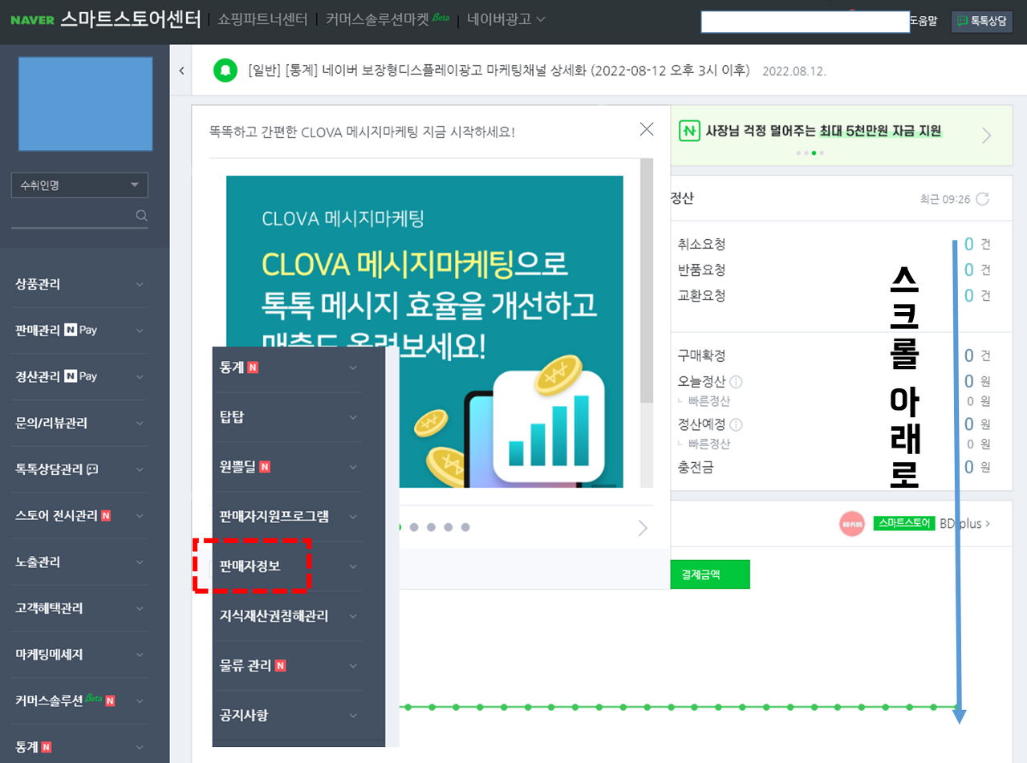Screen dimensions: 1027x763
Task: Click the 스마트스토어센터 header title
Action: (x=130, y=19)
